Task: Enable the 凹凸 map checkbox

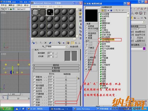Action: (x=34, y=100)
